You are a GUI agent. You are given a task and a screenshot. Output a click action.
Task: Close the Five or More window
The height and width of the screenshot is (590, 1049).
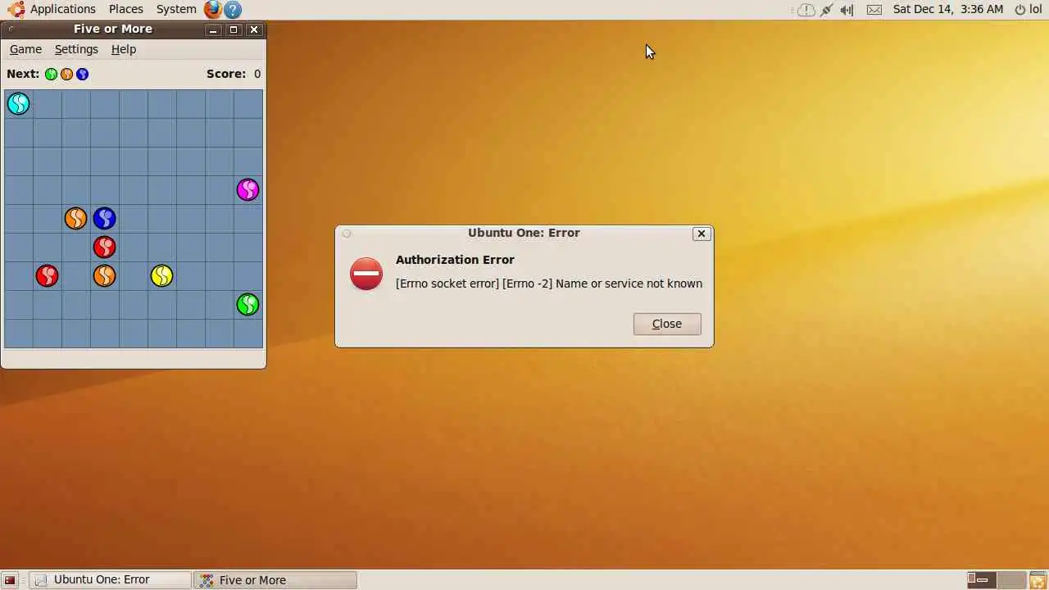coord(254,29)
